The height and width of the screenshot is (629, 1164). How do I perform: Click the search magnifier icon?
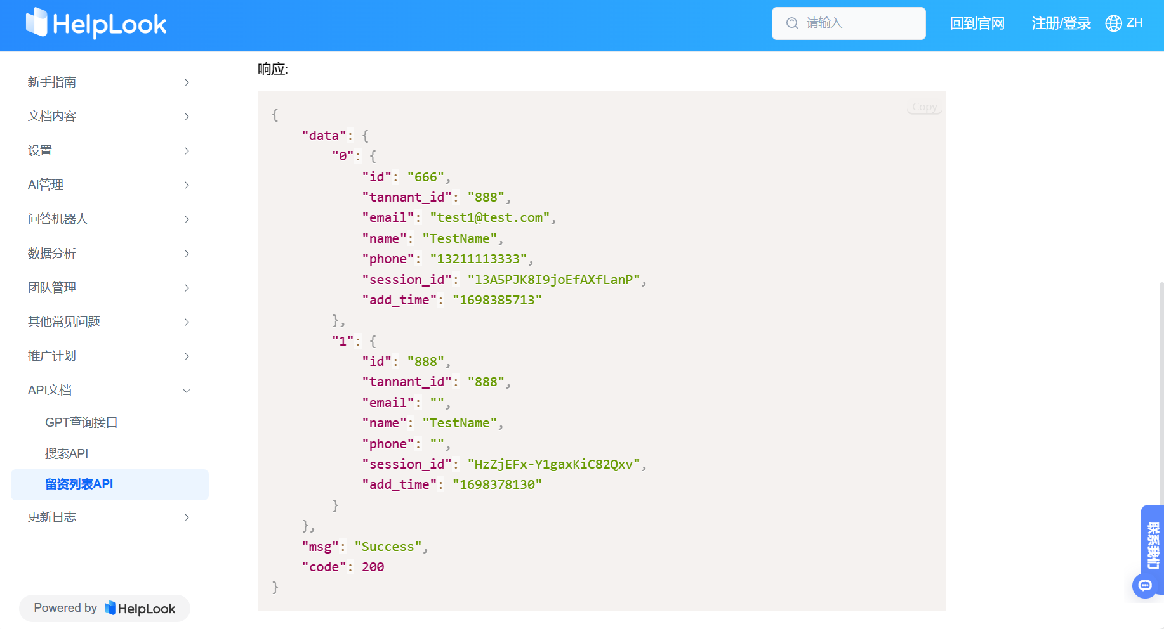[x=792, y=23]
